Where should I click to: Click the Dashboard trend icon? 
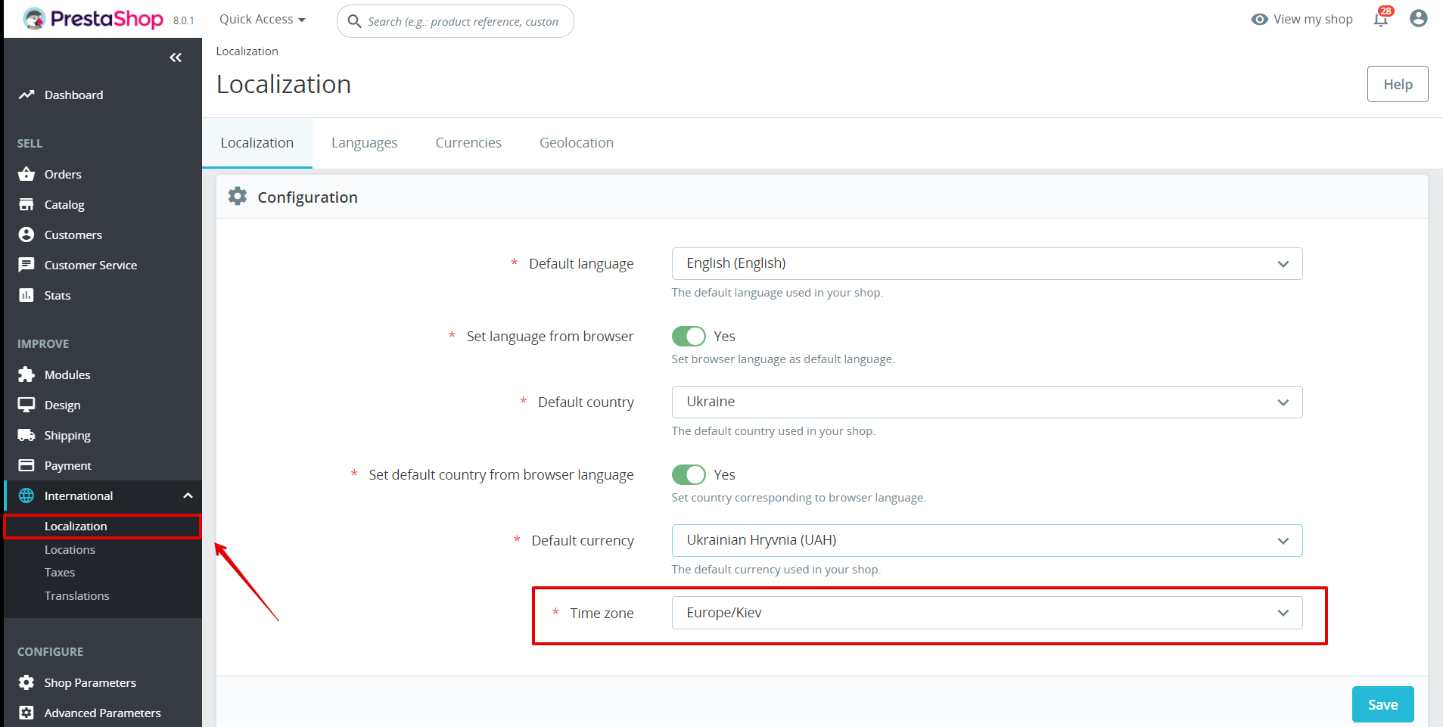coord(26,95)
